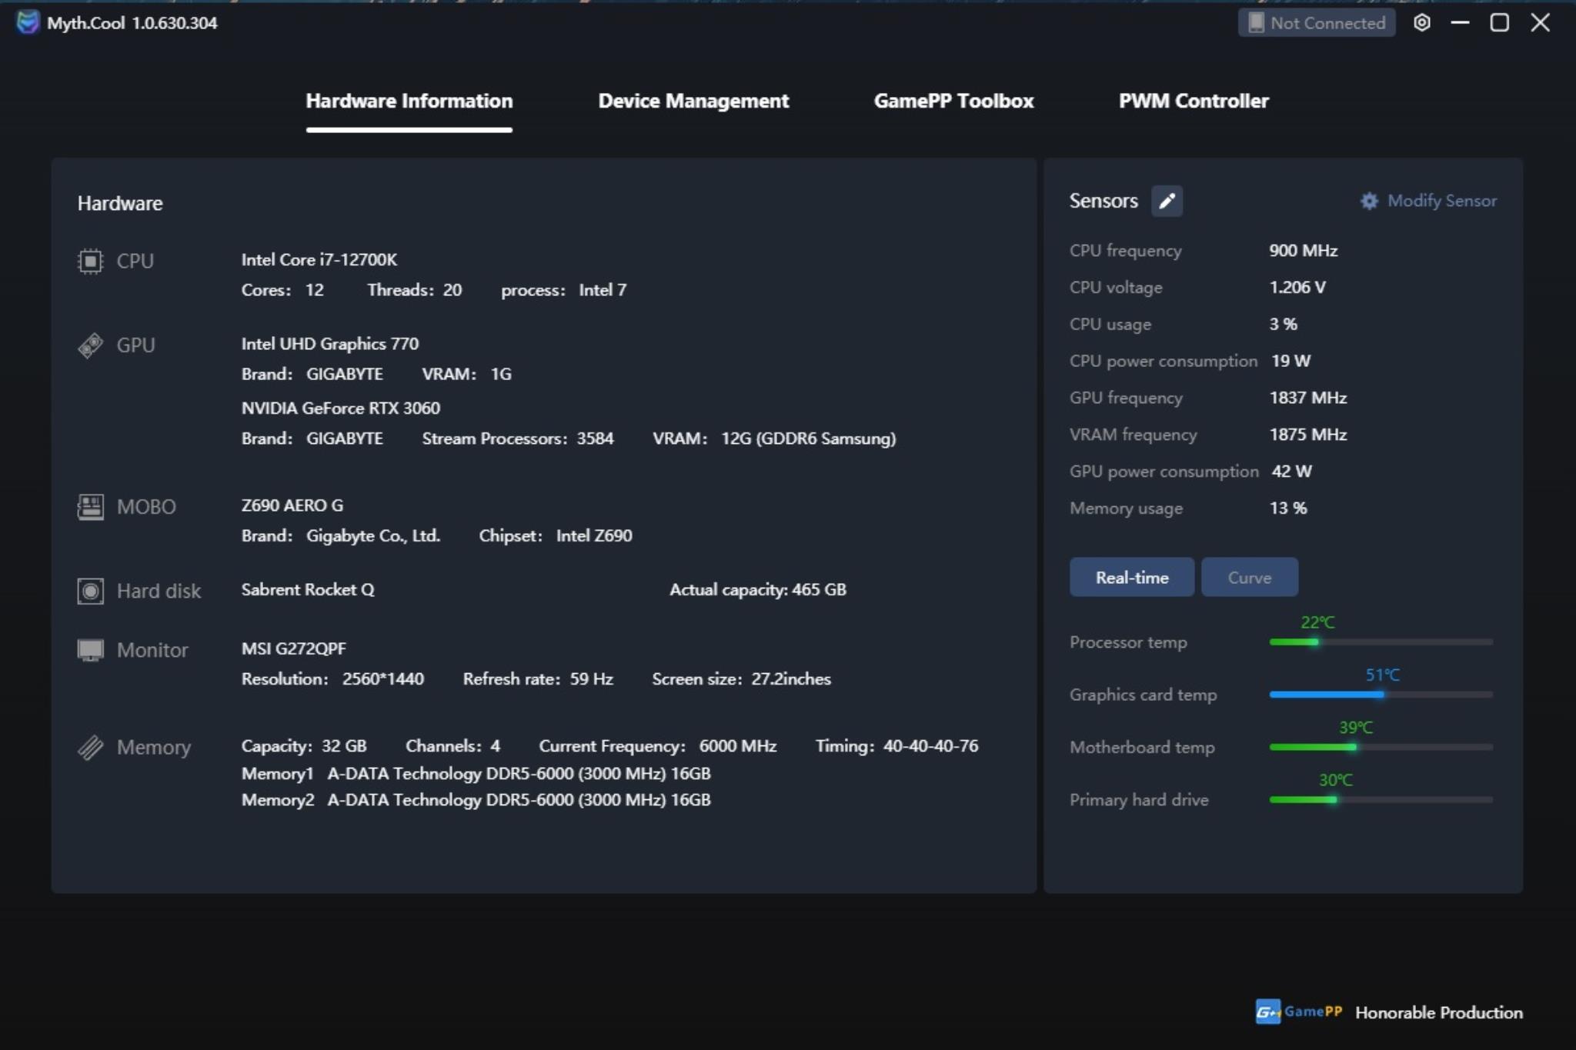Click the Honorable Production link
The height and width of the screenshot is (1050, 1576).
pos(1439,1012)
